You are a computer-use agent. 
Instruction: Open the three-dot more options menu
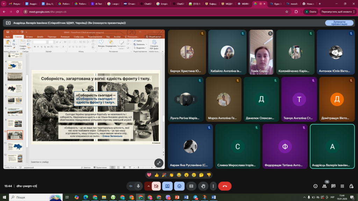[213, 186]
